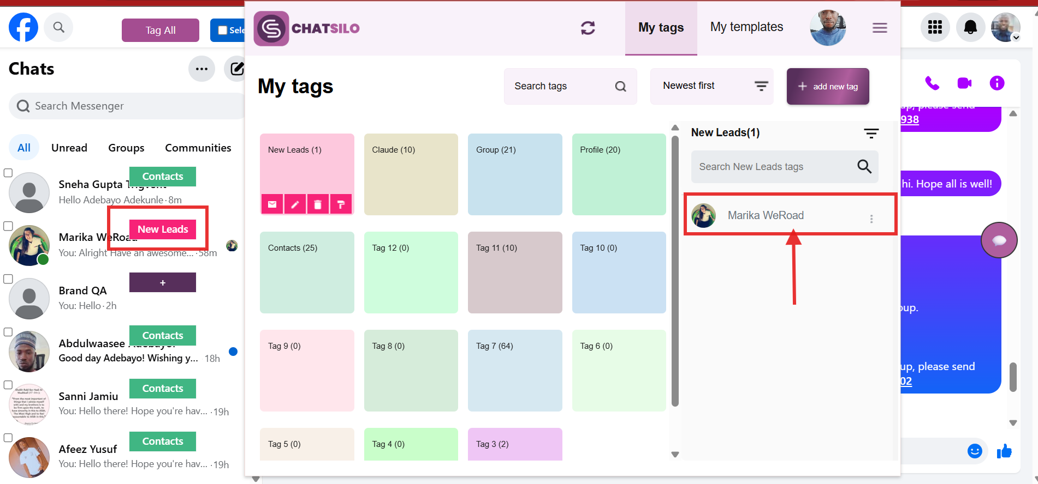Tick checkbox for Marika WeRoad chat
Screen dimensions: 1038x484
[x=8, y=226]
